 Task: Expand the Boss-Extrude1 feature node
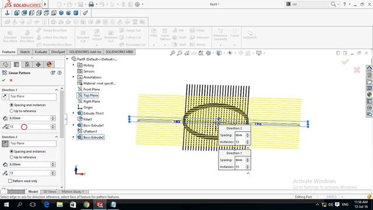coord(73,125)
